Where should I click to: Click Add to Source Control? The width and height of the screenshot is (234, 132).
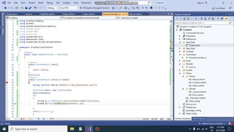point(212,124)
